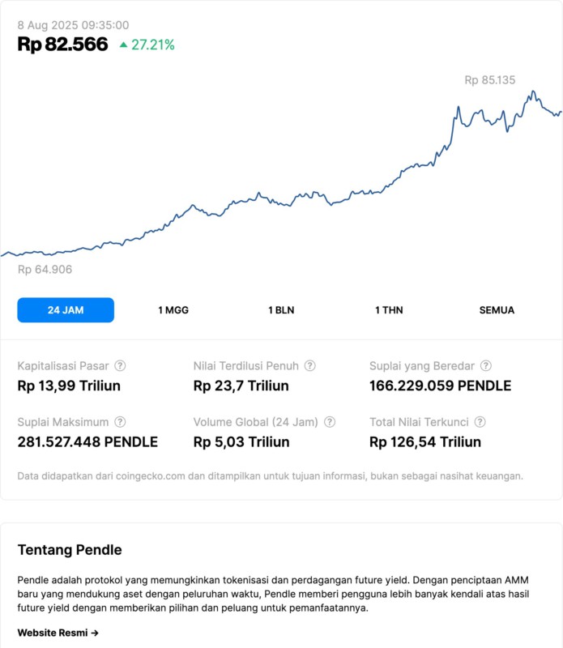Screen dimensions: 563x648
Task: Click help icon beside Kapitalisasi Pasar
Action: [x=120, y=366]
